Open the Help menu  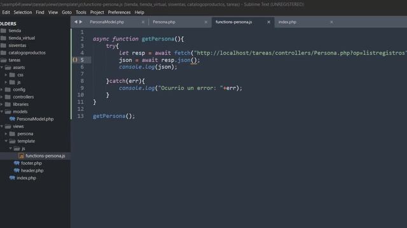[139, 13]
